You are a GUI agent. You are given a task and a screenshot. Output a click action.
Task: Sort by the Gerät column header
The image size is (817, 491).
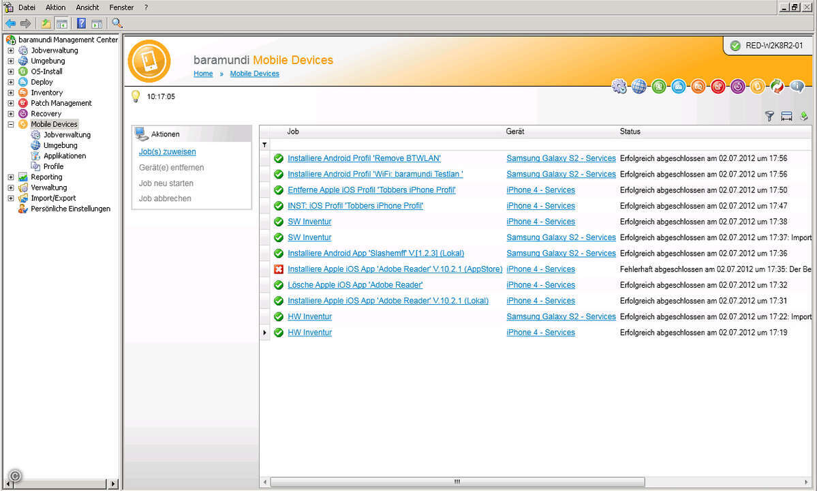[x=514, y=132]
